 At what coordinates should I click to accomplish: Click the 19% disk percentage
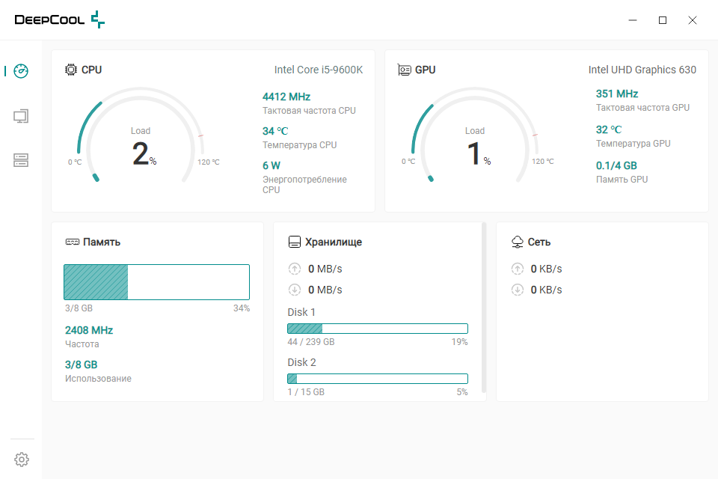click(460, 342)
